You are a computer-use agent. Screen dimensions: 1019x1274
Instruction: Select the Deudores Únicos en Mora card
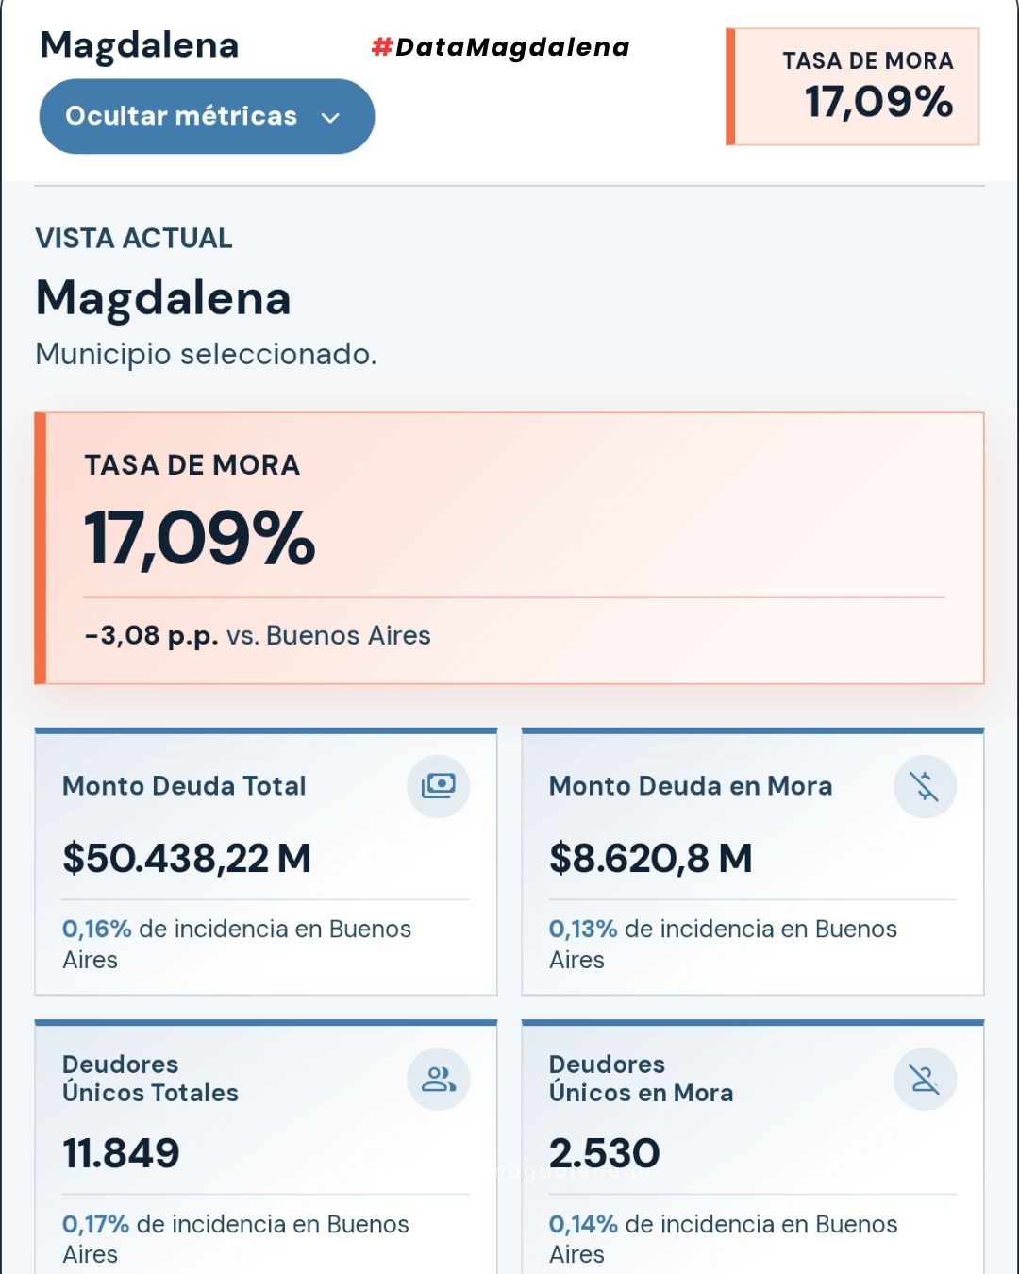click(753, 1147)
